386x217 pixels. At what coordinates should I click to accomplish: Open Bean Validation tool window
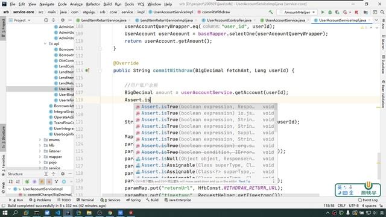click(383, 94)
